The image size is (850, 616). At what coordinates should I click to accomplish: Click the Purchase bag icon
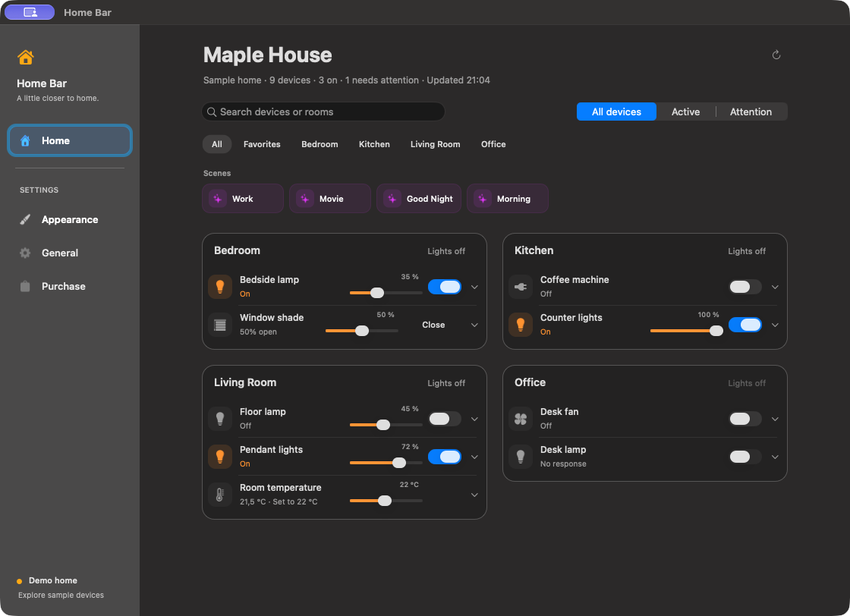coord(25,286)
